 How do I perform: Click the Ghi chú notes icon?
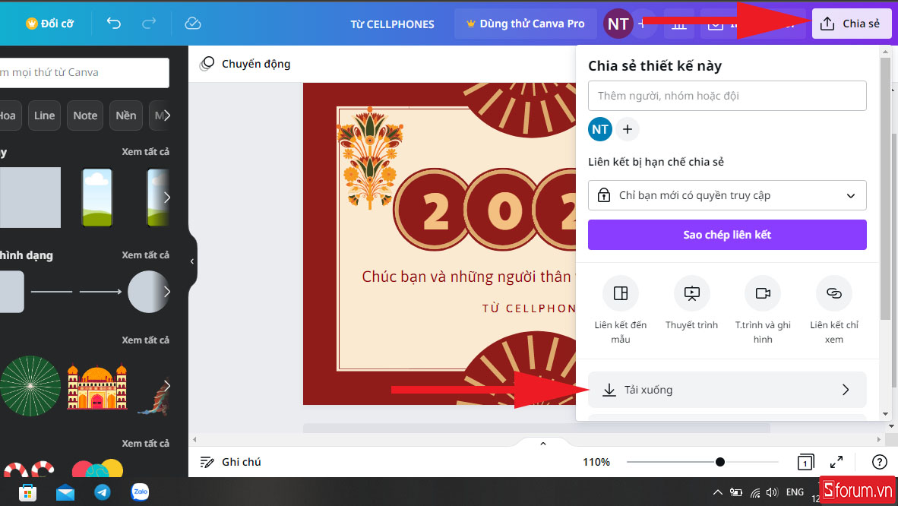pos(207,461)
